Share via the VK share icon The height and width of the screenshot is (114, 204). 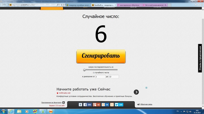tap(80, 105)
